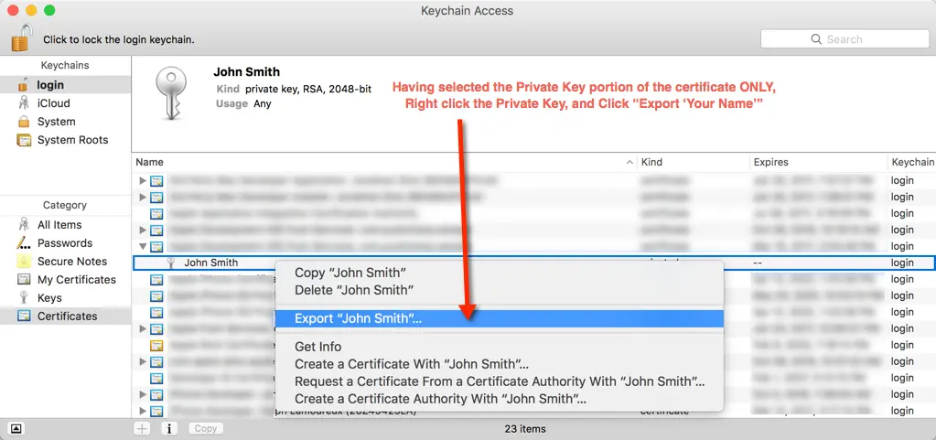The image size is (936, 440).
Task: Select Request a Certificate From a Certificate Authority
Action: click(499, 381)
